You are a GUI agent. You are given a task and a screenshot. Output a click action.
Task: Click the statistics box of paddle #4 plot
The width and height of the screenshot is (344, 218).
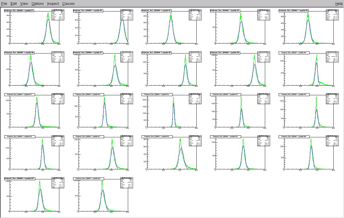[x=264, y=15]
